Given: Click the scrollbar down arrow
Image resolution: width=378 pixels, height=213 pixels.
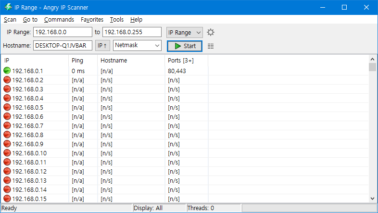Looking at the screenshot, I should point(372,199).
